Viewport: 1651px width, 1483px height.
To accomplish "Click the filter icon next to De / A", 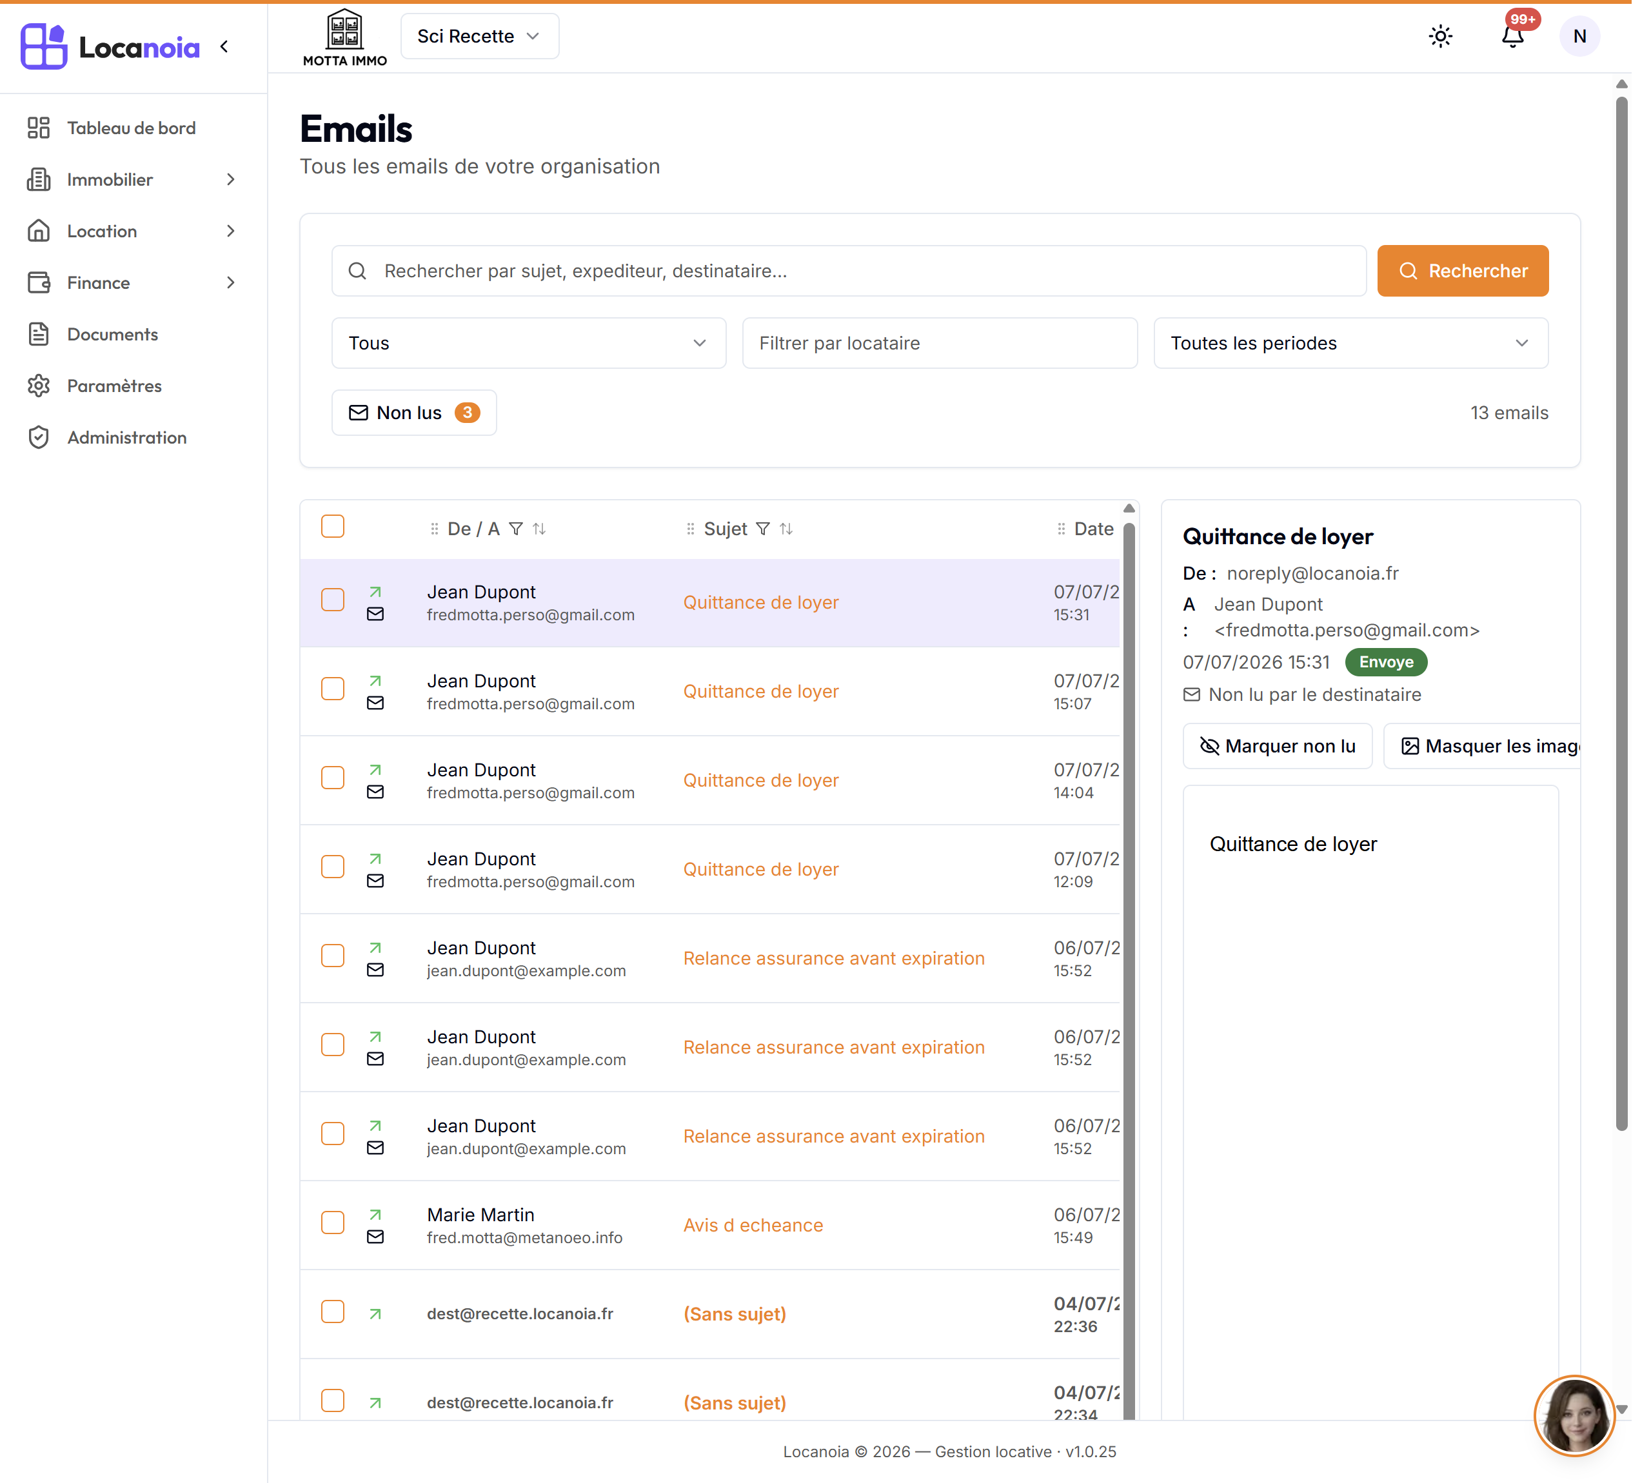I will pos(516,529).
